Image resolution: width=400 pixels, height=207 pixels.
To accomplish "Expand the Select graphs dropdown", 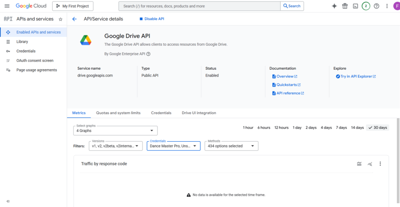I will (x=115, y=130).
